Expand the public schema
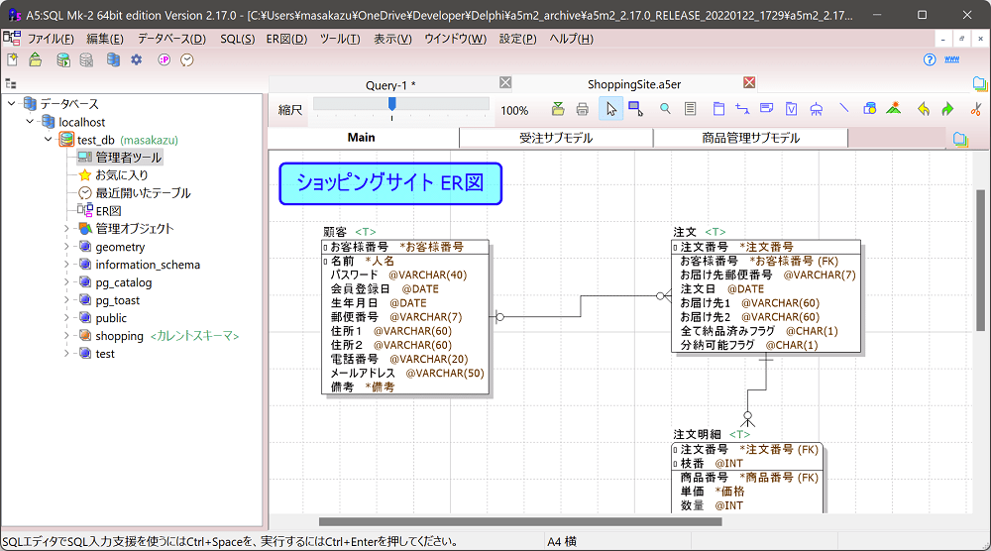This screenshot has height=551, width=991. click(x=66, y=318)
